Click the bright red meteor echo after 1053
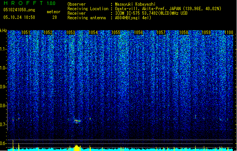237x151 pixels. 77,121
